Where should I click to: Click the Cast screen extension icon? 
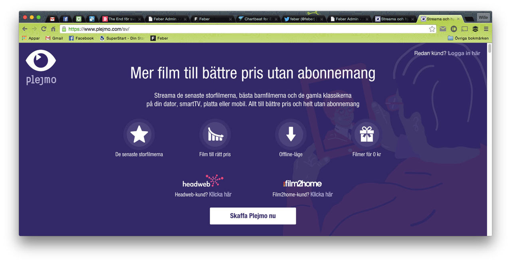coord(464,29)
